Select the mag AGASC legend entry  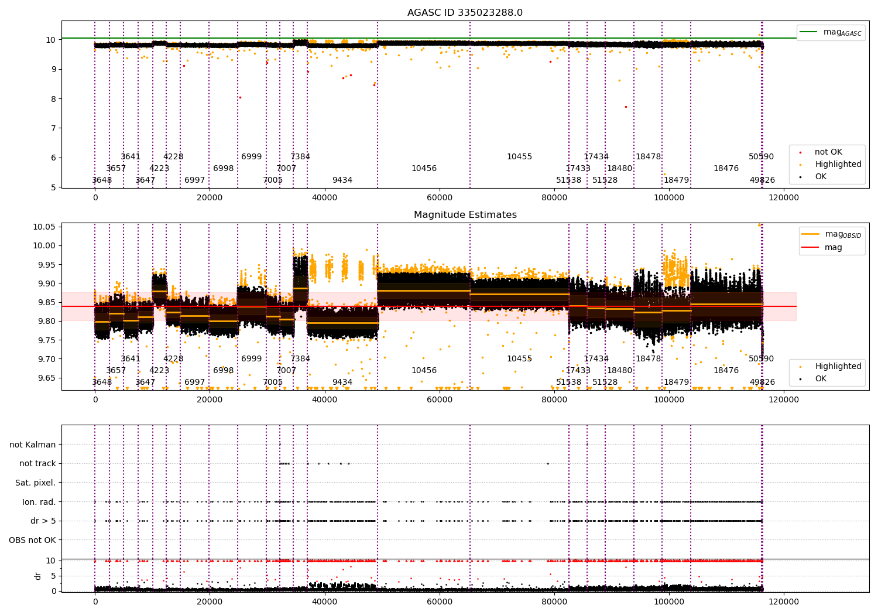(831, 32)
